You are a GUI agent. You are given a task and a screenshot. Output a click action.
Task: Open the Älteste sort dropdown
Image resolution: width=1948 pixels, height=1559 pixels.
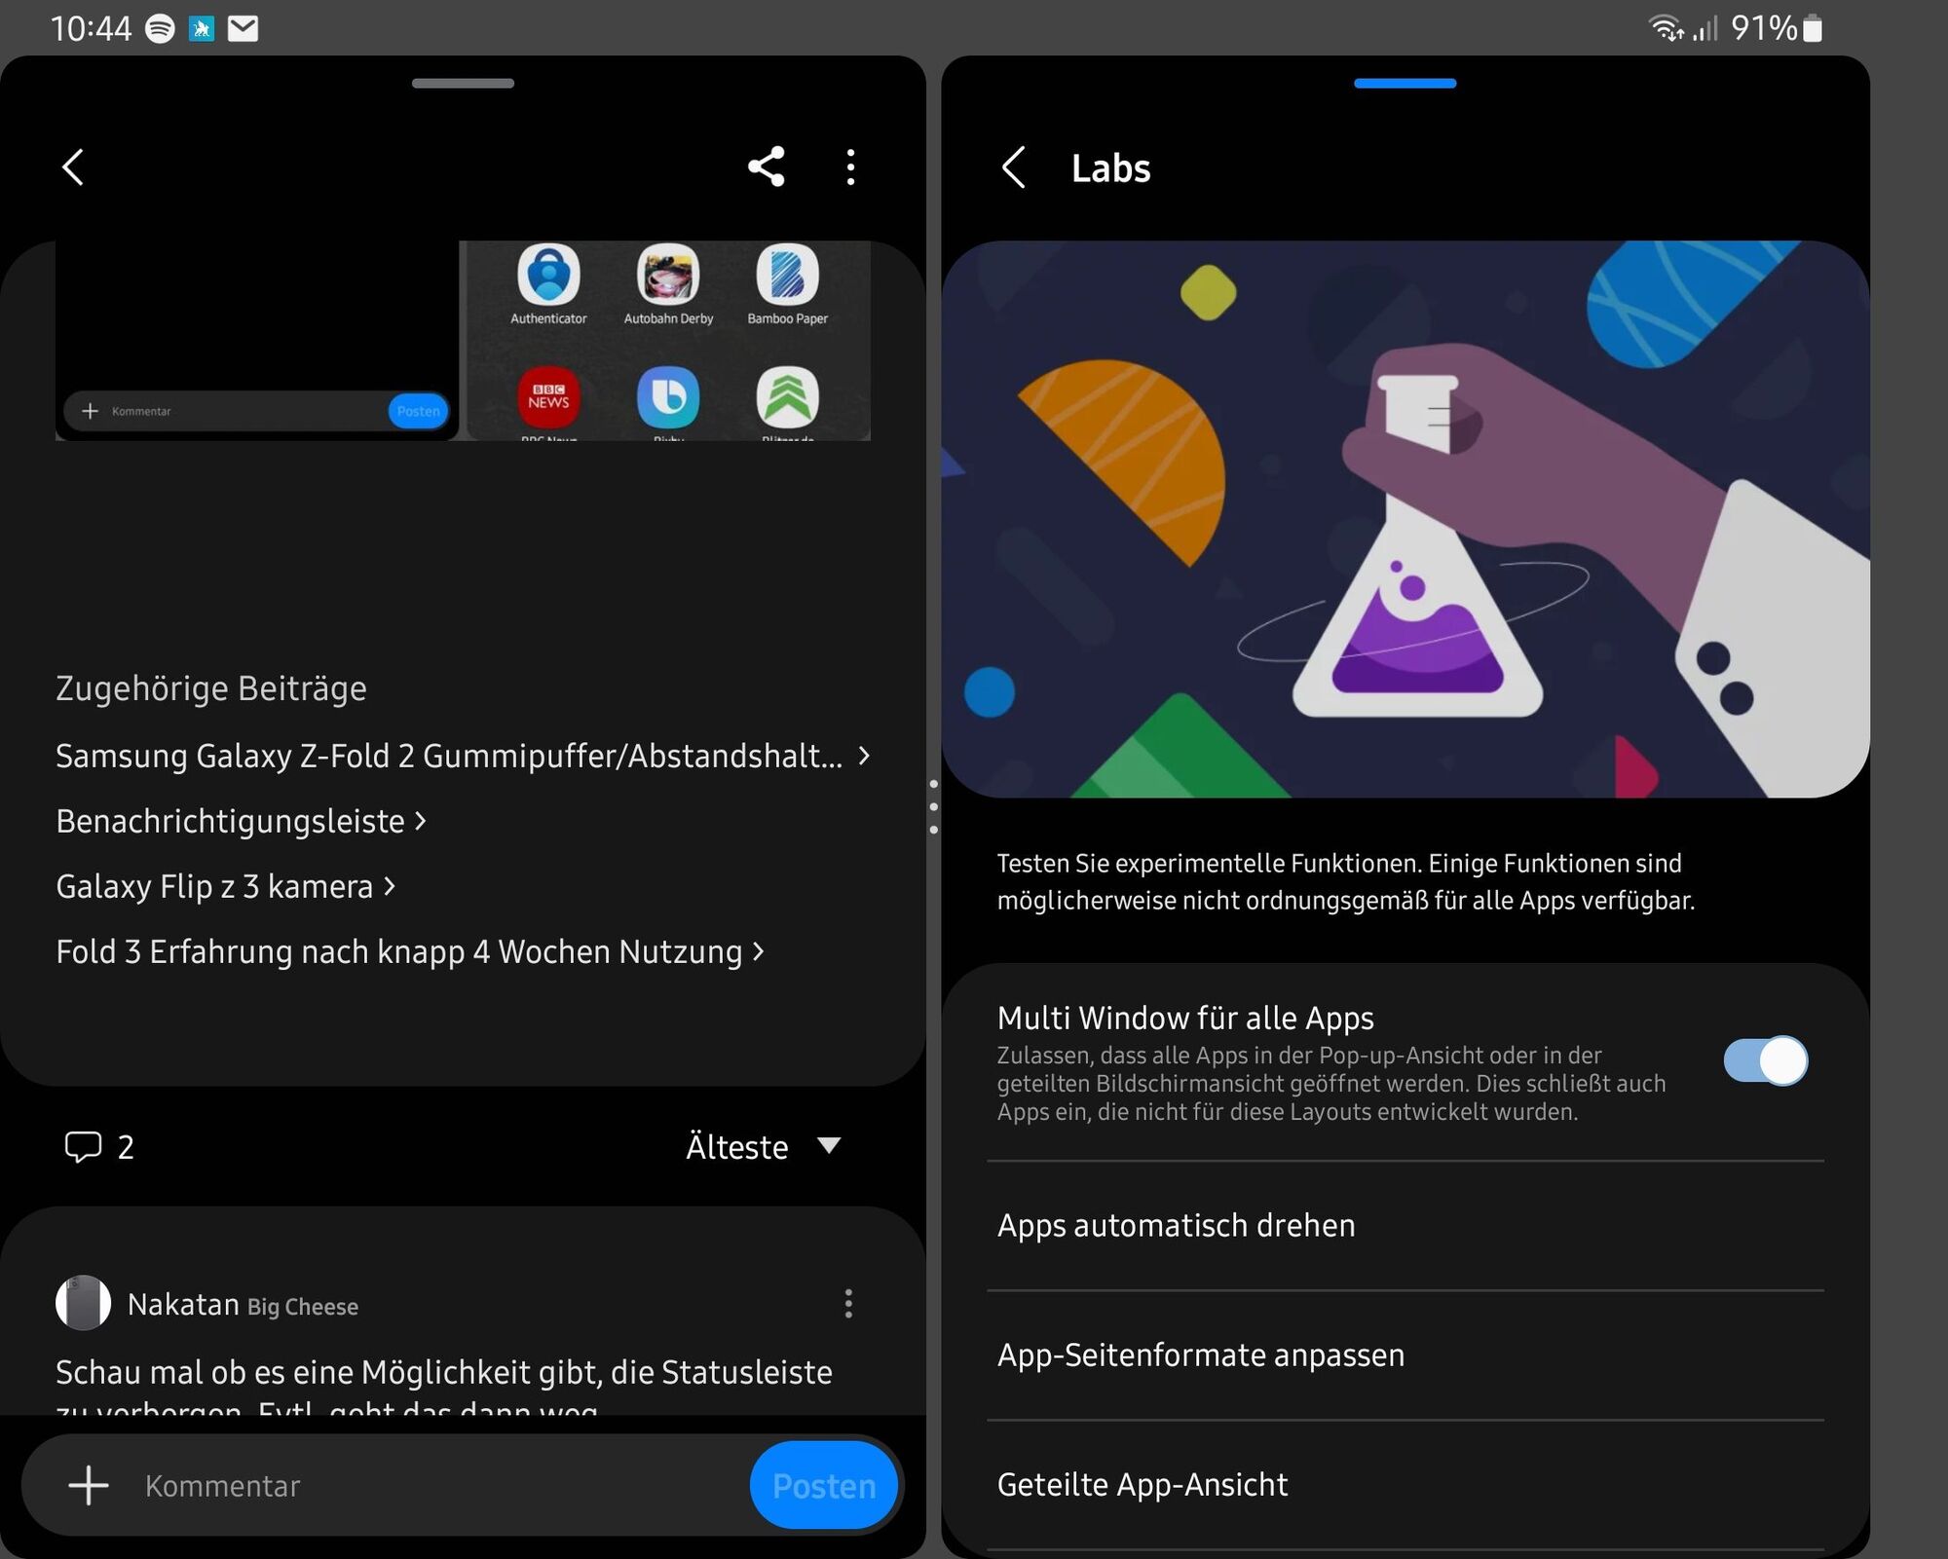[x=764, y=1147]
